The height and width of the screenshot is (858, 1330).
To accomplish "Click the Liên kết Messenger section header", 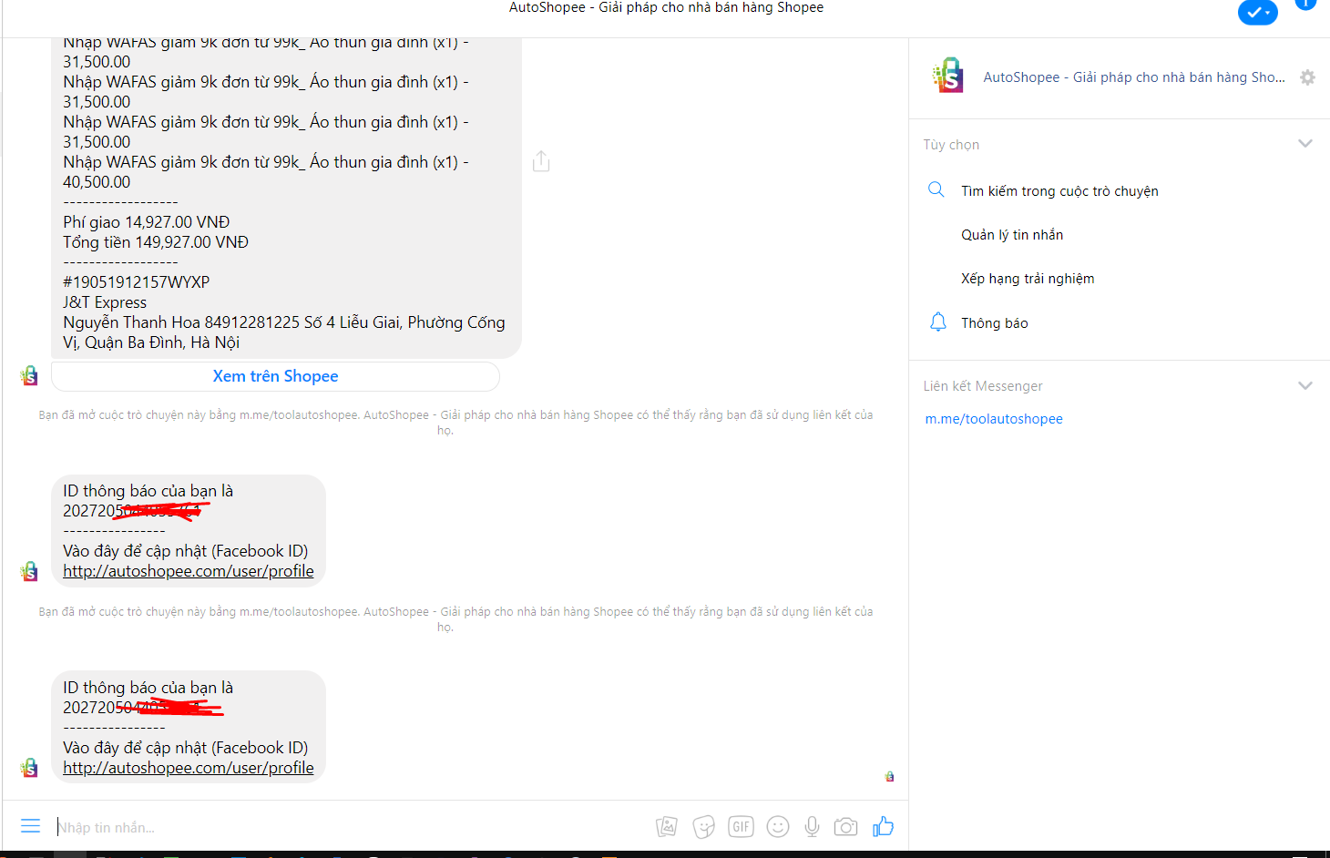I will point(983,386).
